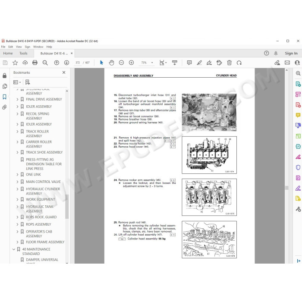Click the Save file icon
The width and height of the screenshot is (302, 302).
tap(5, 63)
